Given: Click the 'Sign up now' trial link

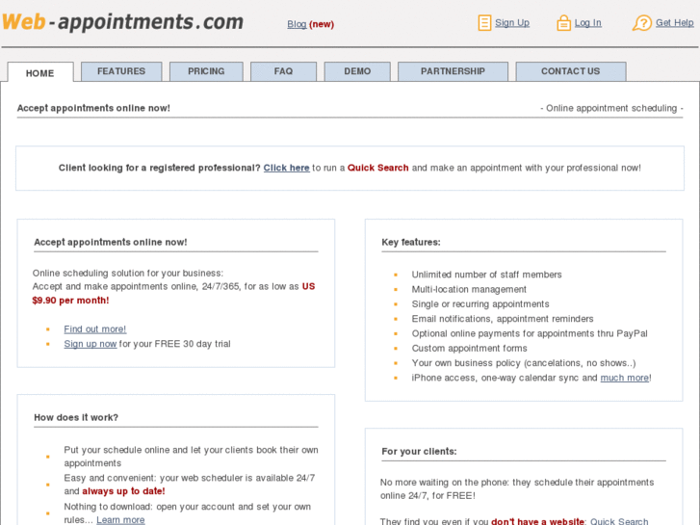Looking at the screenshot, I should pyautogui.click(x=91, y=344).
